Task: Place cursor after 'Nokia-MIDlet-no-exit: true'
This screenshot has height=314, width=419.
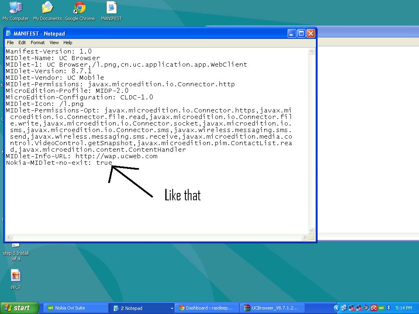Action: pyautogui.click(x=113, y=163)
